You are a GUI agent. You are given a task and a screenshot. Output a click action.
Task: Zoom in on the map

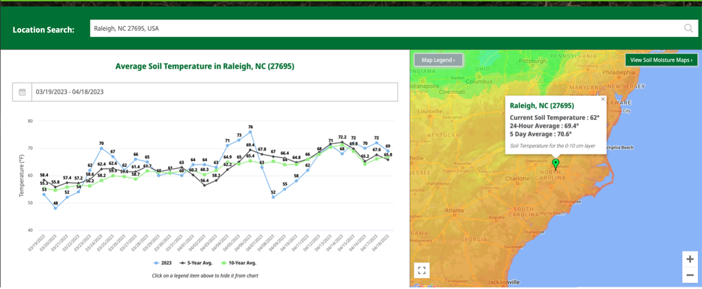pyautogui.click(x=690, y=259)
